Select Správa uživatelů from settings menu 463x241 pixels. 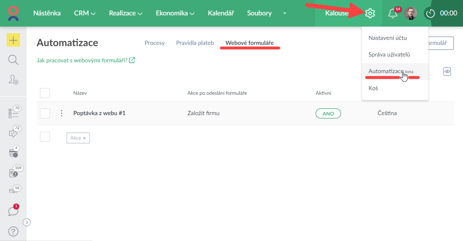coord(389,54)
